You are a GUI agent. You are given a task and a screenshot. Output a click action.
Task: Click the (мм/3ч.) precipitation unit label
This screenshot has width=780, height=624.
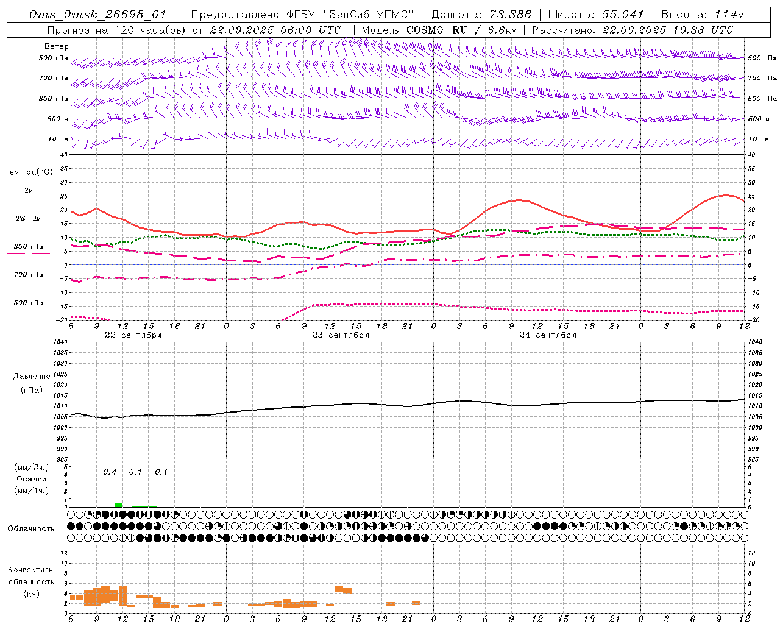[x=31, y=468]
